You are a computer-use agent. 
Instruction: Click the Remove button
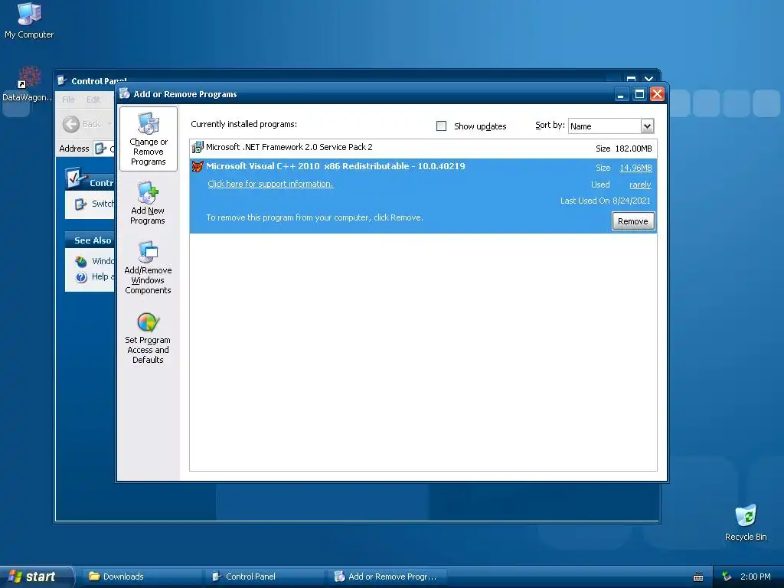(x=632, y=221)
